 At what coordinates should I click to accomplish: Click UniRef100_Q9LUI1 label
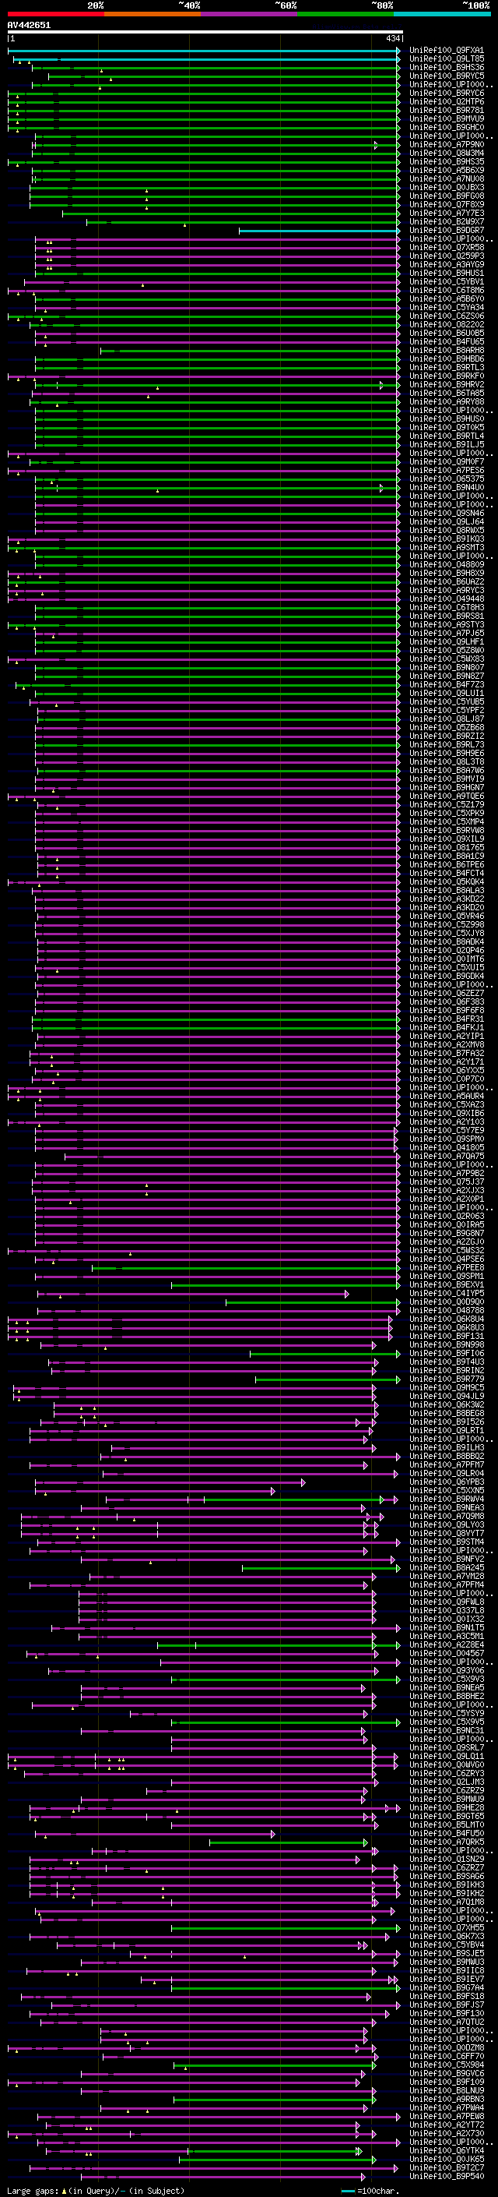[447, 694]
